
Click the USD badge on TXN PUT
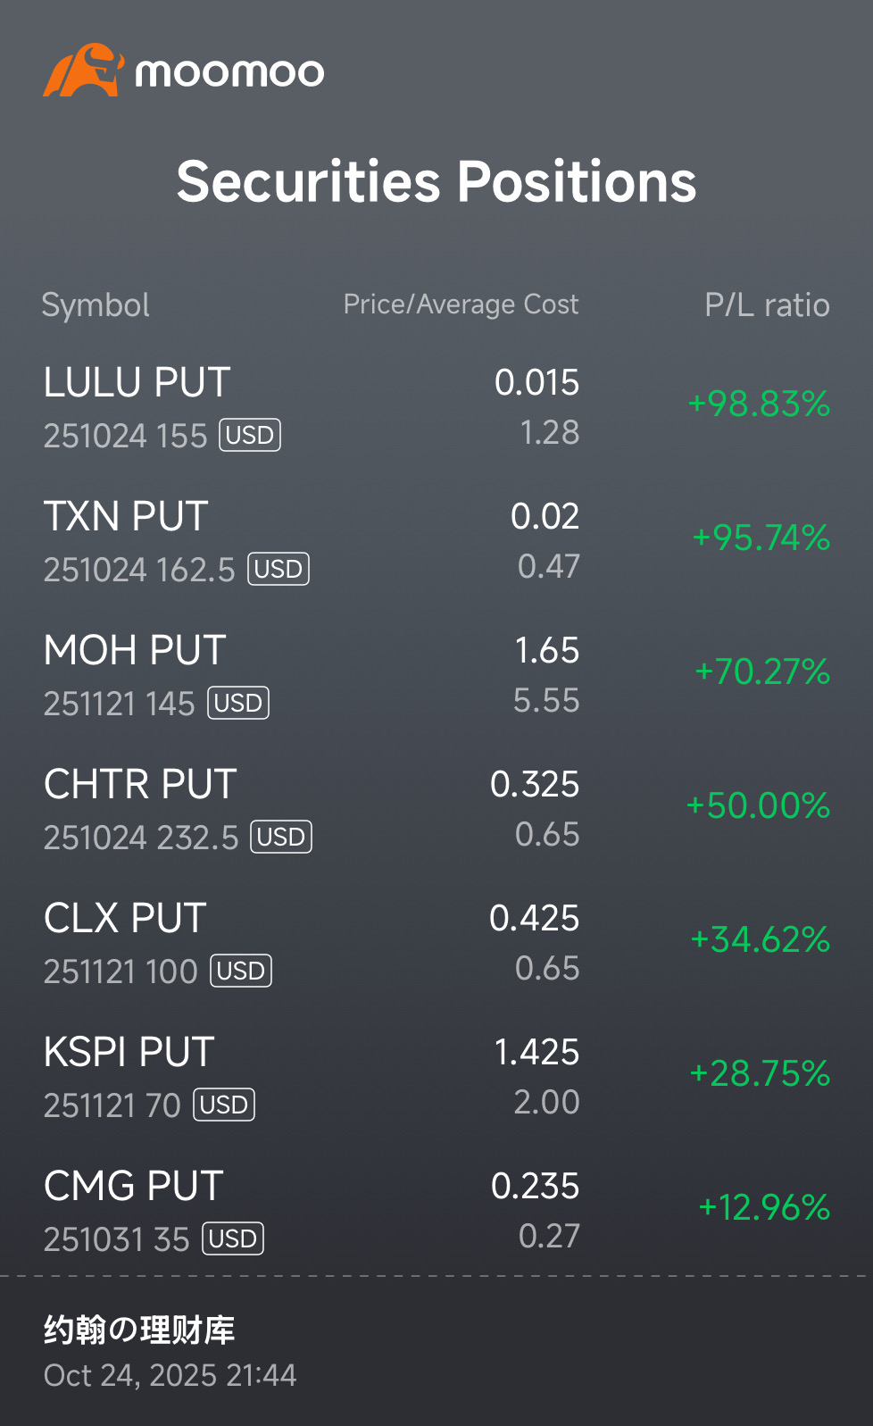(x=279, y=570)
